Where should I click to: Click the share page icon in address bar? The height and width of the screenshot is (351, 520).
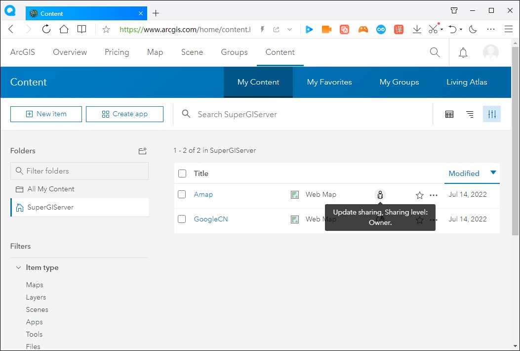click(276, 29)
